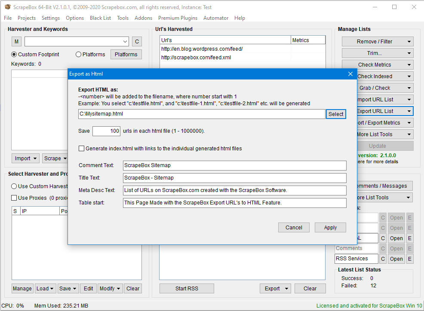Click the C button next to footprint dropdown
This screenshot has width=424, height=311.
tap(137, 42)
